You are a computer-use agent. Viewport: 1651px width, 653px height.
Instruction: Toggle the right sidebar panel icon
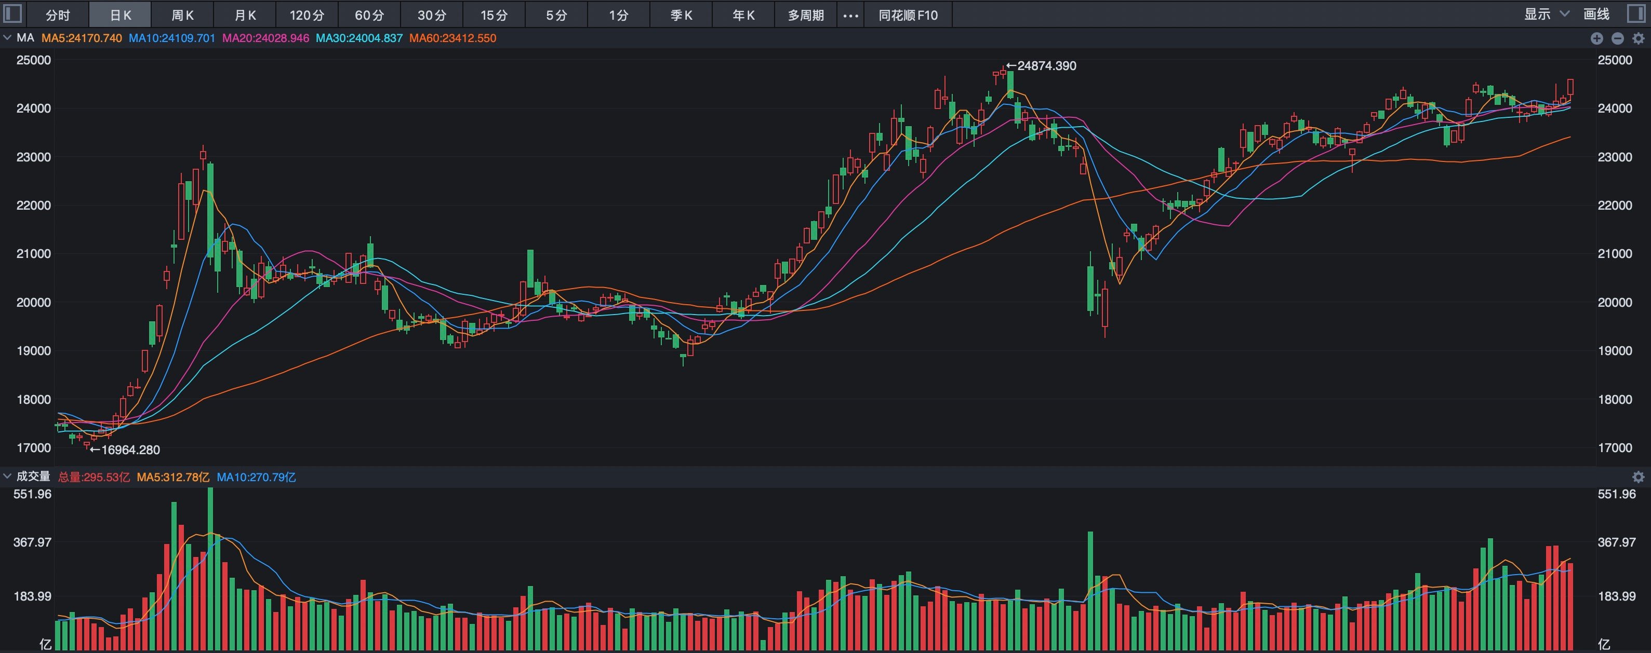click(x=1636, y=14)
